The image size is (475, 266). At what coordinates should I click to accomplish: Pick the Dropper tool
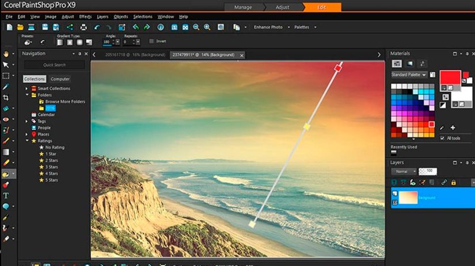click(x=6, y=87)
